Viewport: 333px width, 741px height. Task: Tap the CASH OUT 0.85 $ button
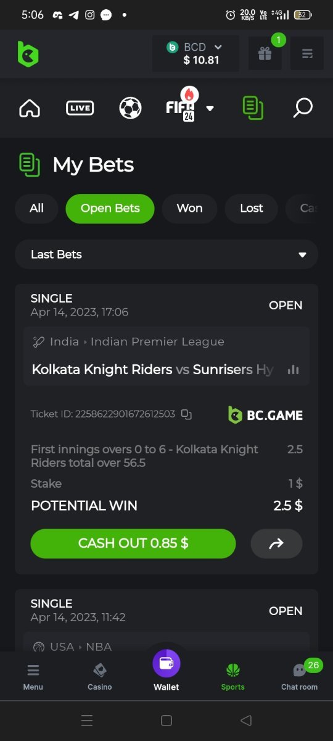pos(133,543)
